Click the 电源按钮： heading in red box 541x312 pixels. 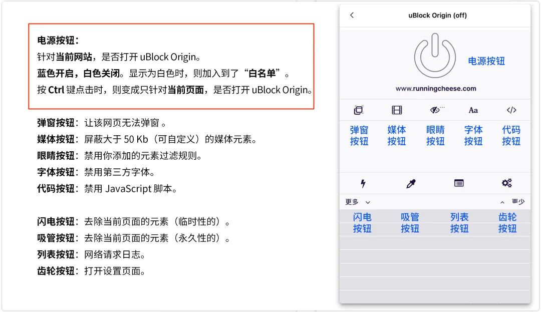pyautogui.click(x=58, y=41)
